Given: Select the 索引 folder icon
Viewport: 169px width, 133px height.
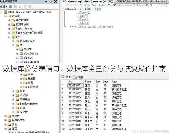Looking at the screenshot, I should tap(25, 83).
